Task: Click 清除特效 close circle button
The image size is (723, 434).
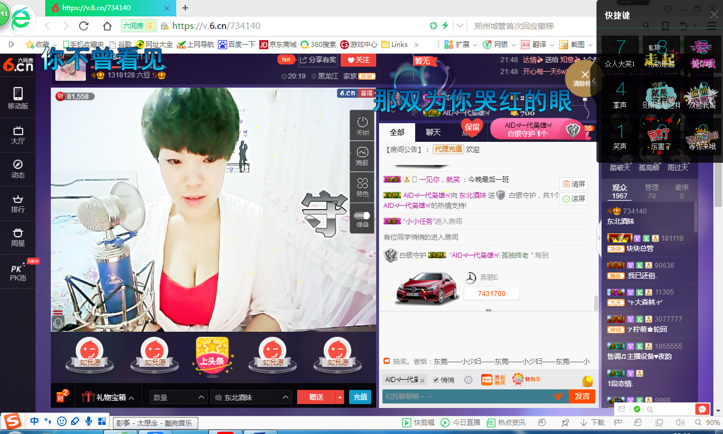Action: point(585,77)
